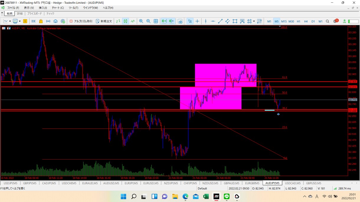Select the trendline tool
This screenshot has height=202, width=360.
point(220,21)
